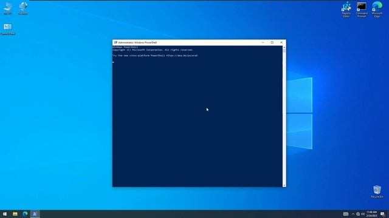Open the taskbar clock and date
Image resolution: width=389 pixels, height=218 pixels.
click(x=371, y=214)
